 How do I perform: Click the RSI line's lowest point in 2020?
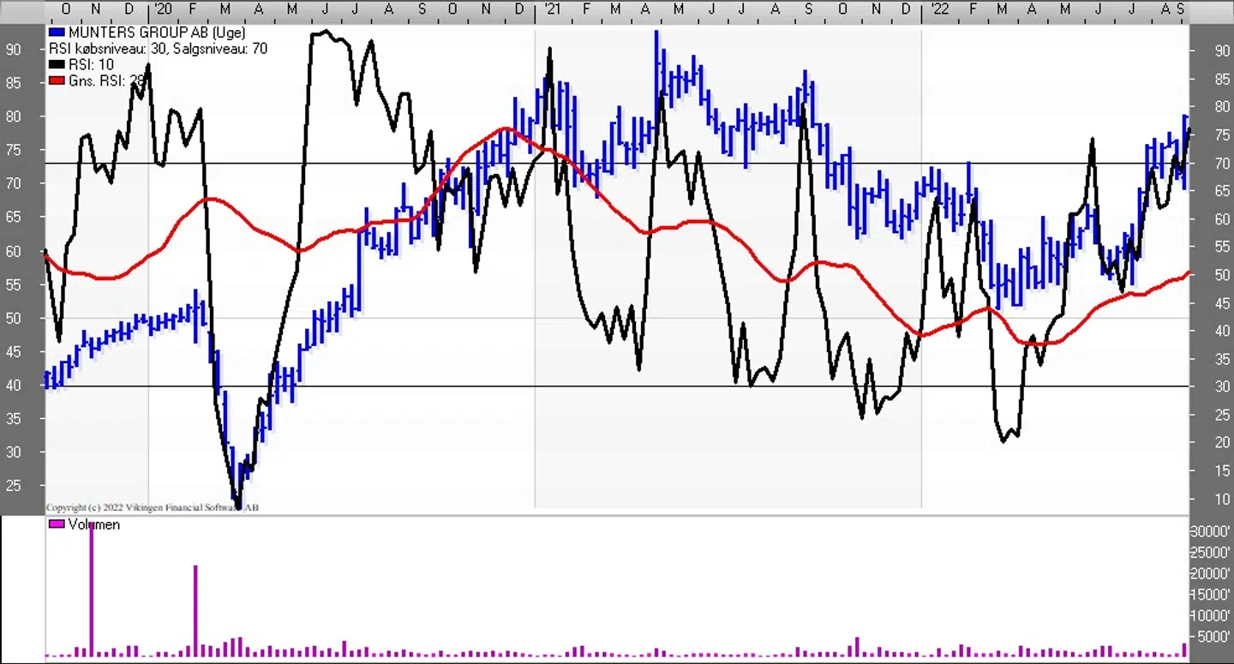point(237,505)
